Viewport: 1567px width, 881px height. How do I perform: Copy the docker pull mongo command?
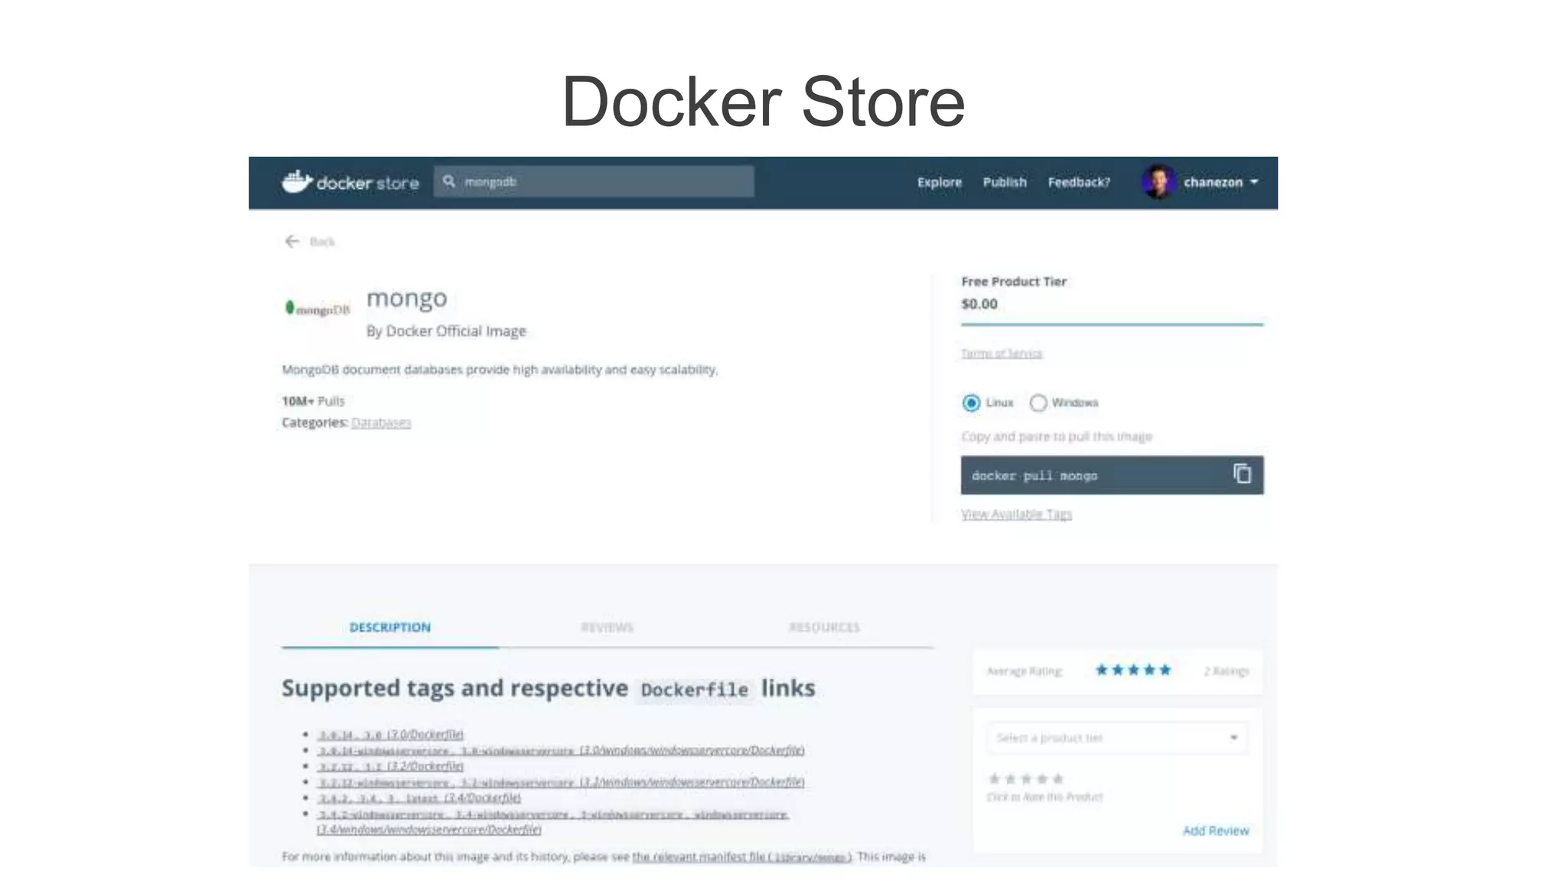pos(1242,474)
